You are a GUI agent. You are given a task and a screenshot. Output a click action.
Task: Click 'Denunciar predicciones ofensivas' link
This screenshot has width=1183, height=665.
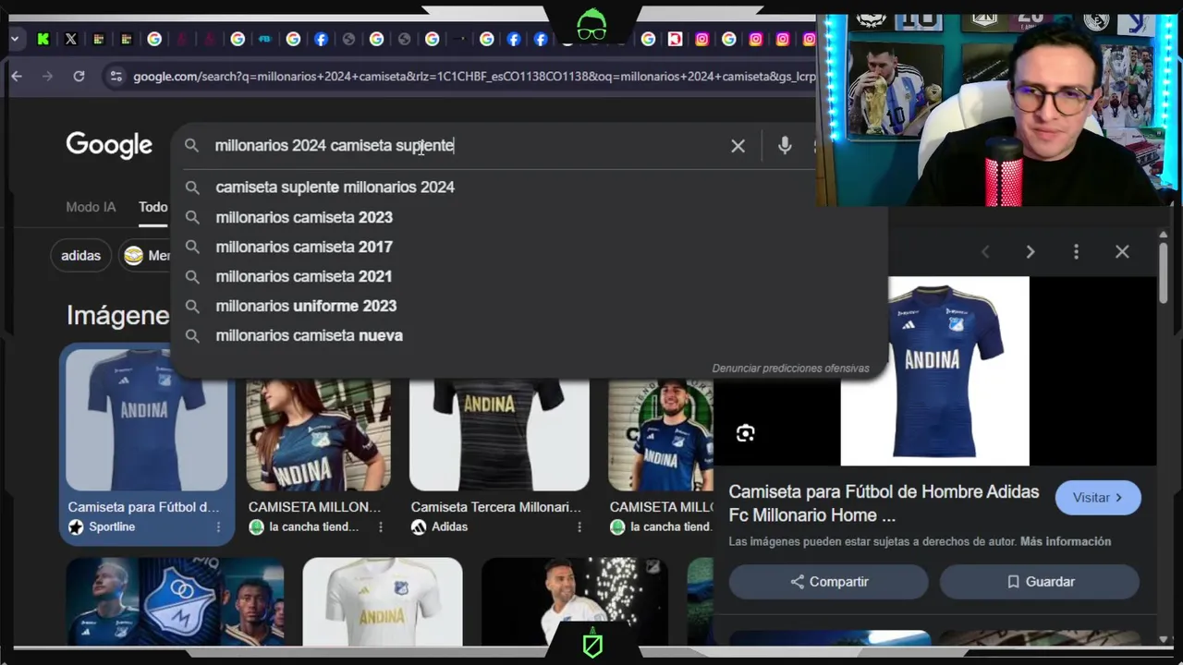pos(790,369)
